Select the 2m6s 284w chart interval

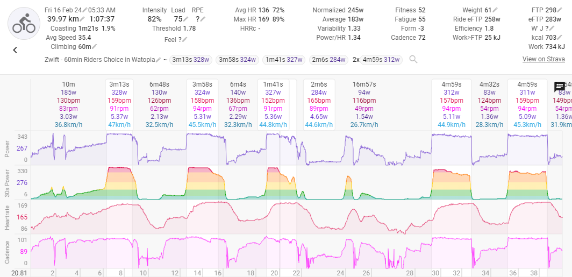click(x=319, y=104)
